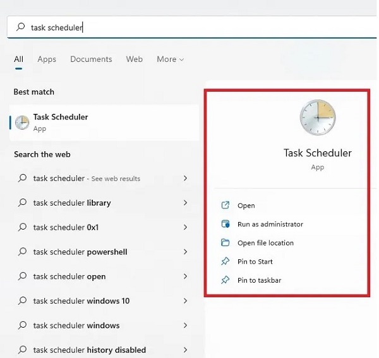
Task: Click the magnifier icon beside 'task scheduler history disabled'
Action: (x=22, y=350)
